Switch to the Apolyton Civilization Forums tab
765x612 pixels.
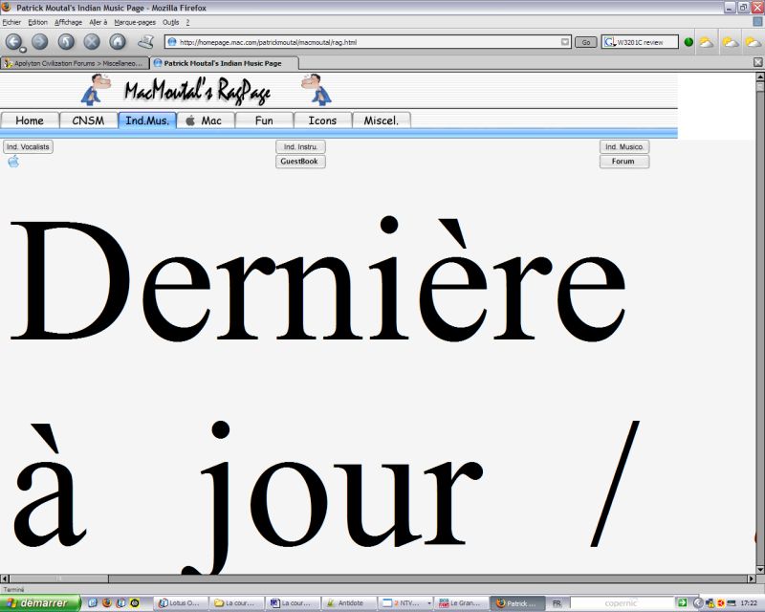click(75, 63)
